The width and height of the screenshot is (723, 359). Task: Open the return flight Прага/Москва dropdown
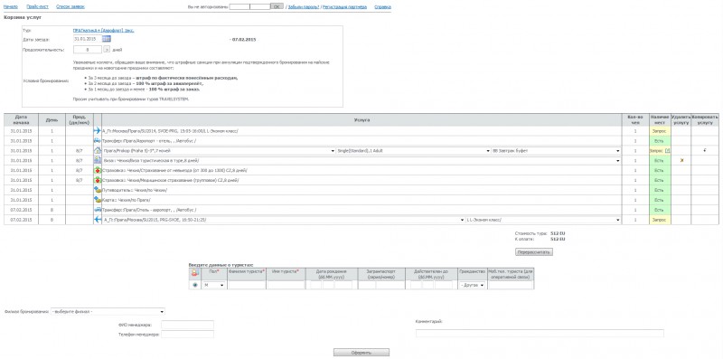tap(284, 220)
